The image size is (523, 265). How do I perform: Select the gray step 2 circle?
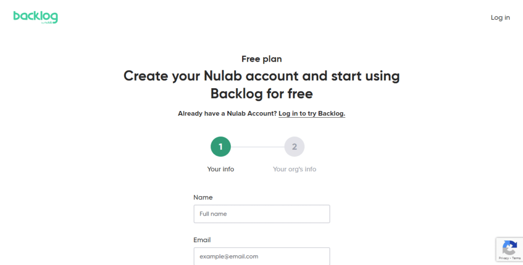(x=294, y=146)
